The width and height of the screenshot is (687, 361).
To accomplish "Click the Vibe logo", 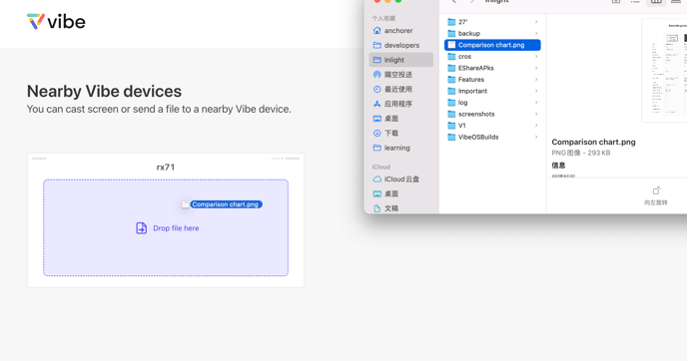I will 56,22.
